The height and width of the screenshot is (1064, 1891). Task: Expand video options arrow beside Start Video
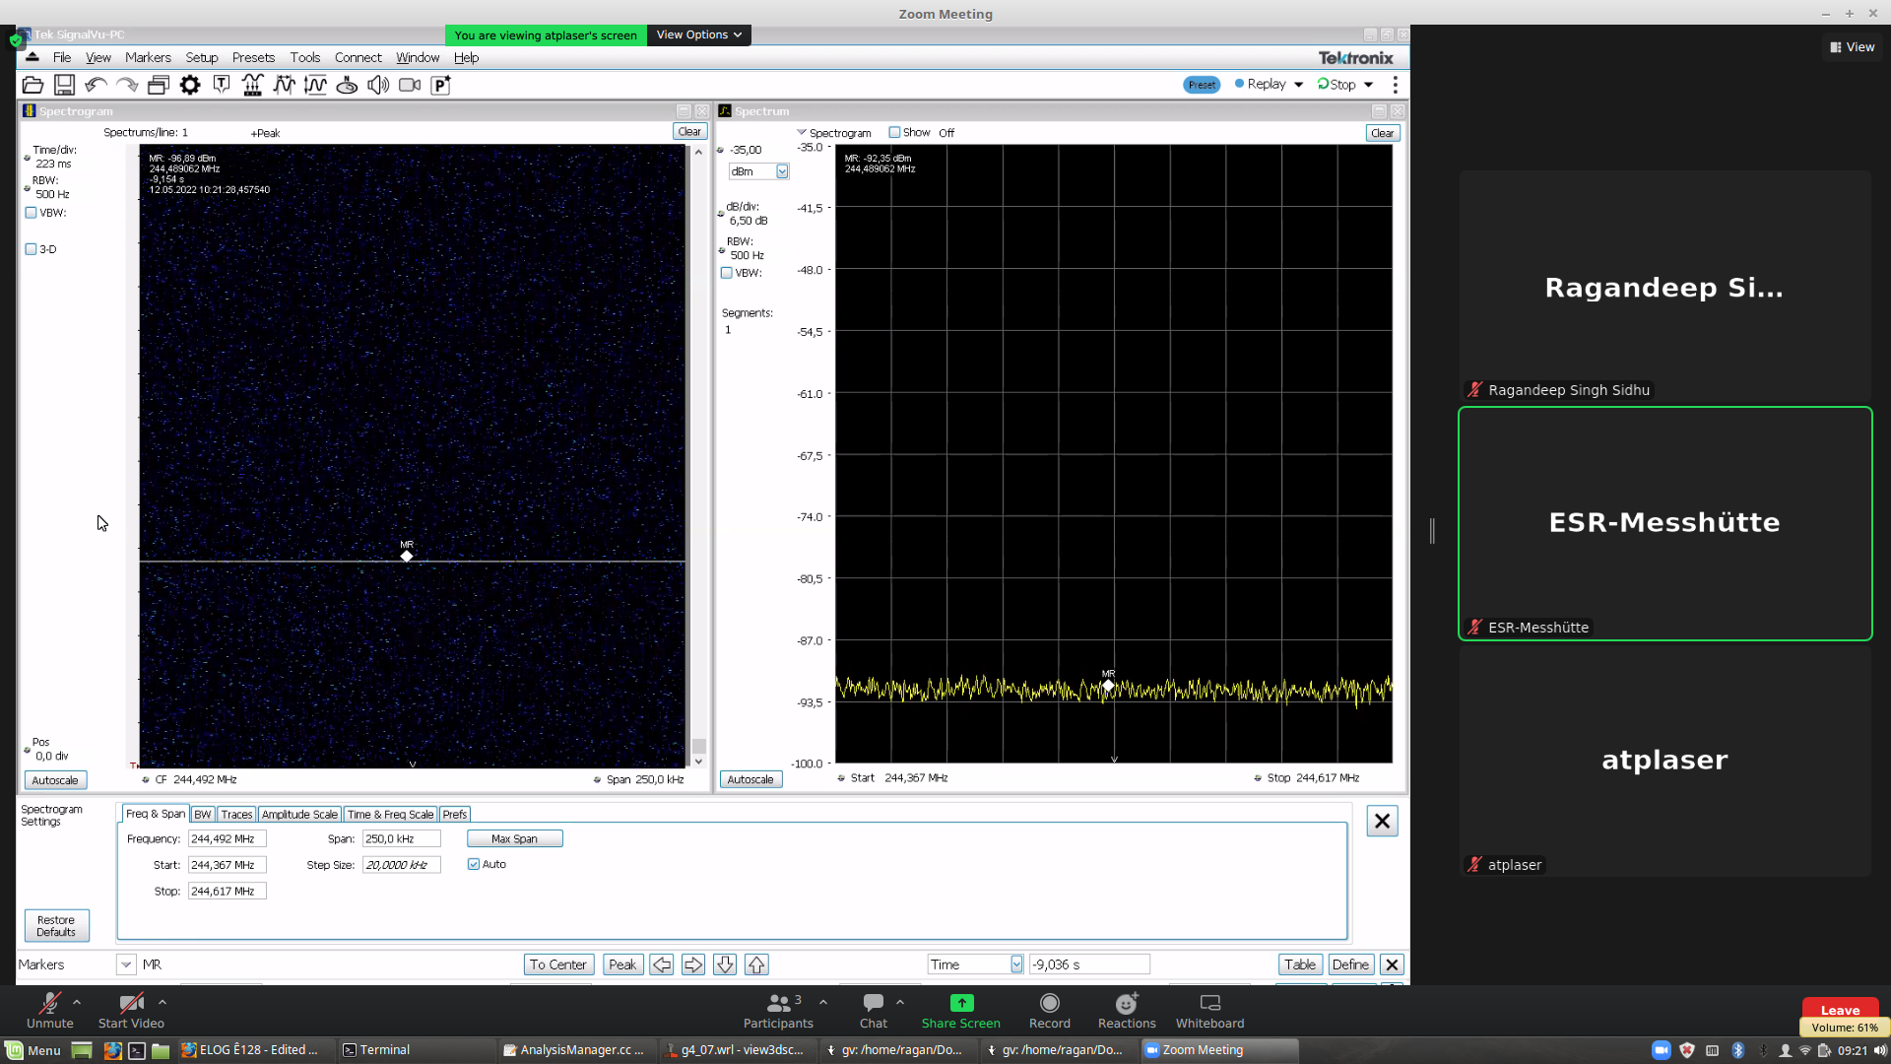[x=163, y=1002]
